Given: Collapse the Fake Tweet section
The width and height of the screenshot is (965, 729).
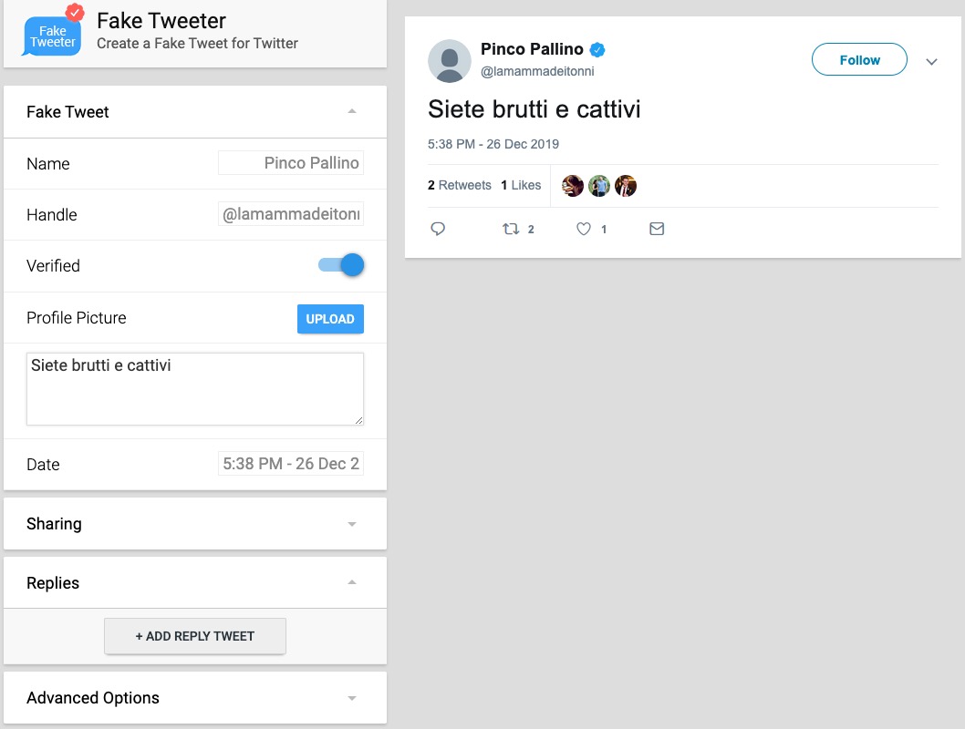Looking at the screenshot, I should click(x=352, y=111).
